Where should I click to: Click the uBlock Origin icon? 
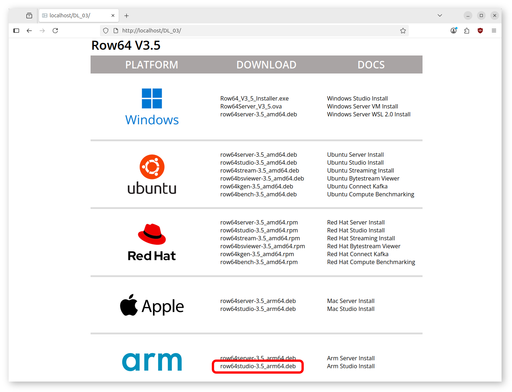point(480,31)
